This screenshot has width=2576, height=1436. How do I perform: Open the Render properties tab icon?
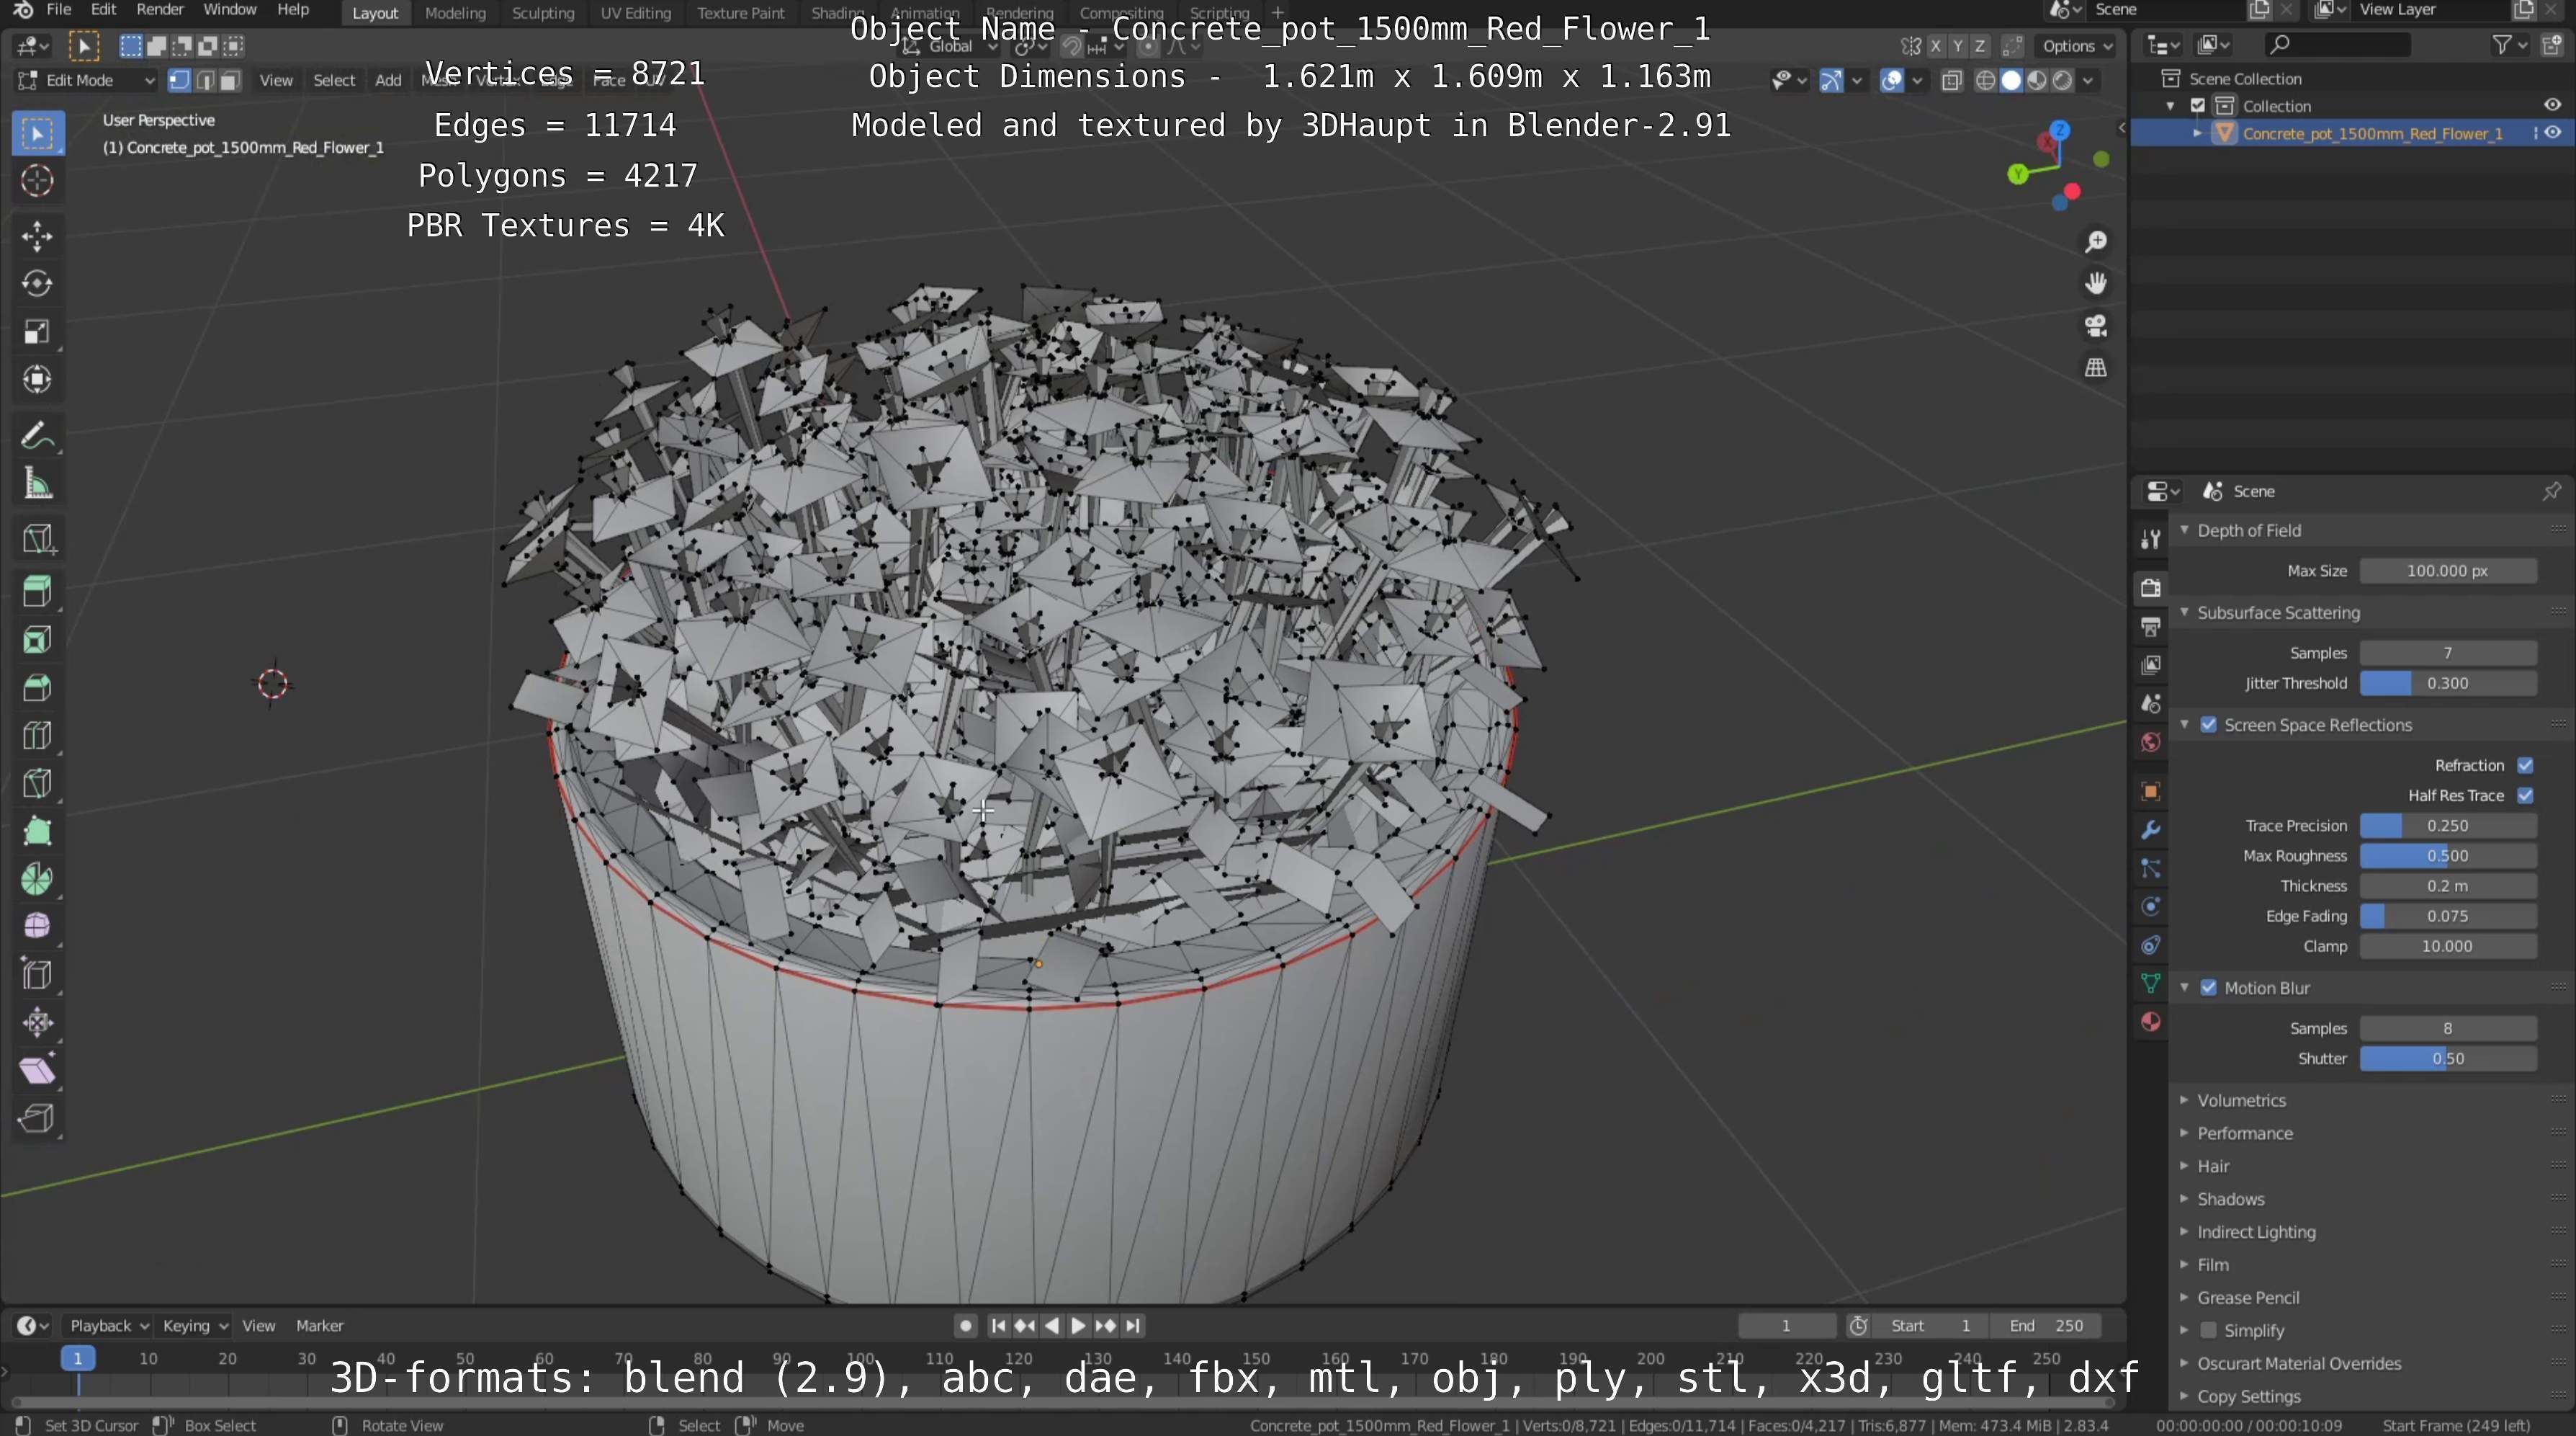click(x=2151, y=589)
